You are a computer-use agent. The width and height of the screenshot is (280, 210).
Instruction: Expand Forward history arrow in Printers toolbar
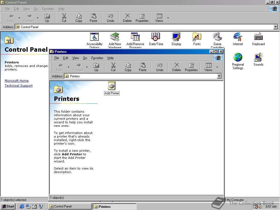87,67
